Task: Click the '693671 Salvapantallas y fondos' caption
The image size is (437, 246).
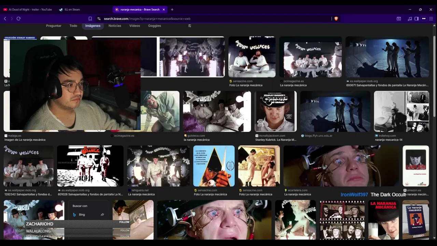Action: 387,85
